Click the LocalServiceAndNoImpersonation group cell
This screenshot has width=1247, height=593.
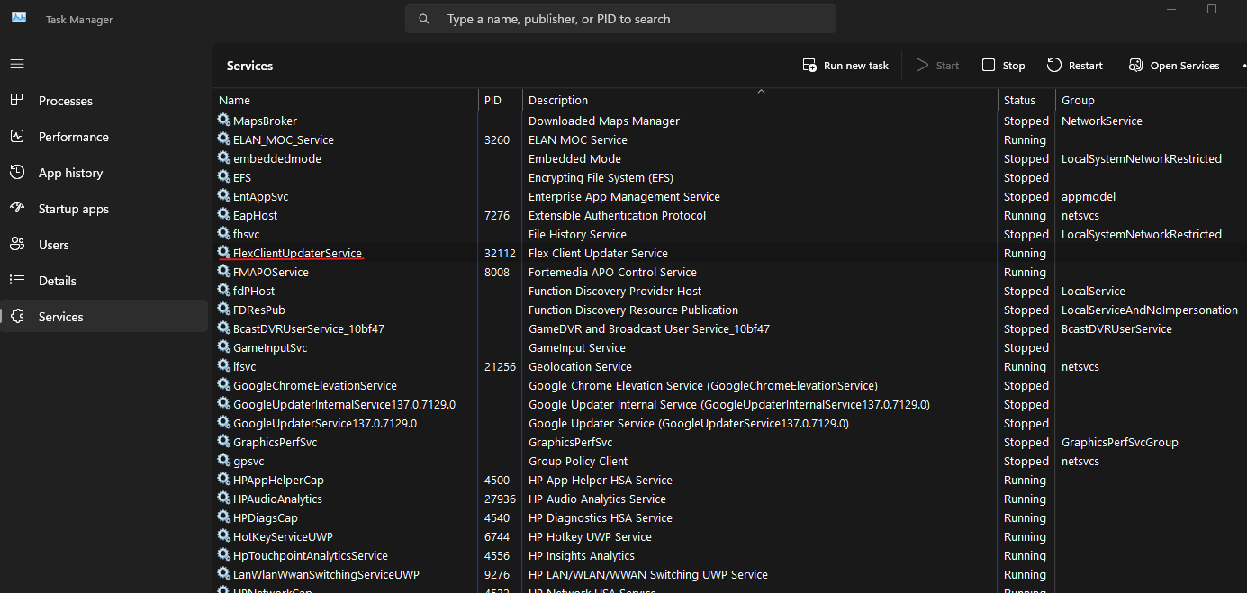(1150, 310)
